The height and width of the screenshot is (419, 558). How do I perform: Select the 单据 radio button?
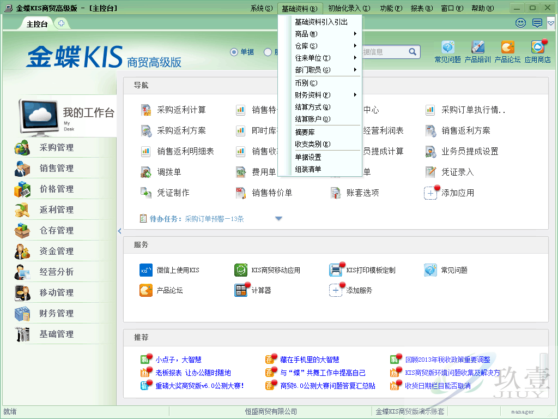click(x=234, y=52)
